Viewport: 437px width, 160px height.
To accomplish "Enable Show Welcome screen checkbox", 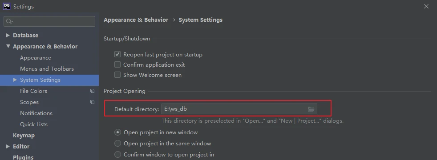I will (x=117, y=75).
